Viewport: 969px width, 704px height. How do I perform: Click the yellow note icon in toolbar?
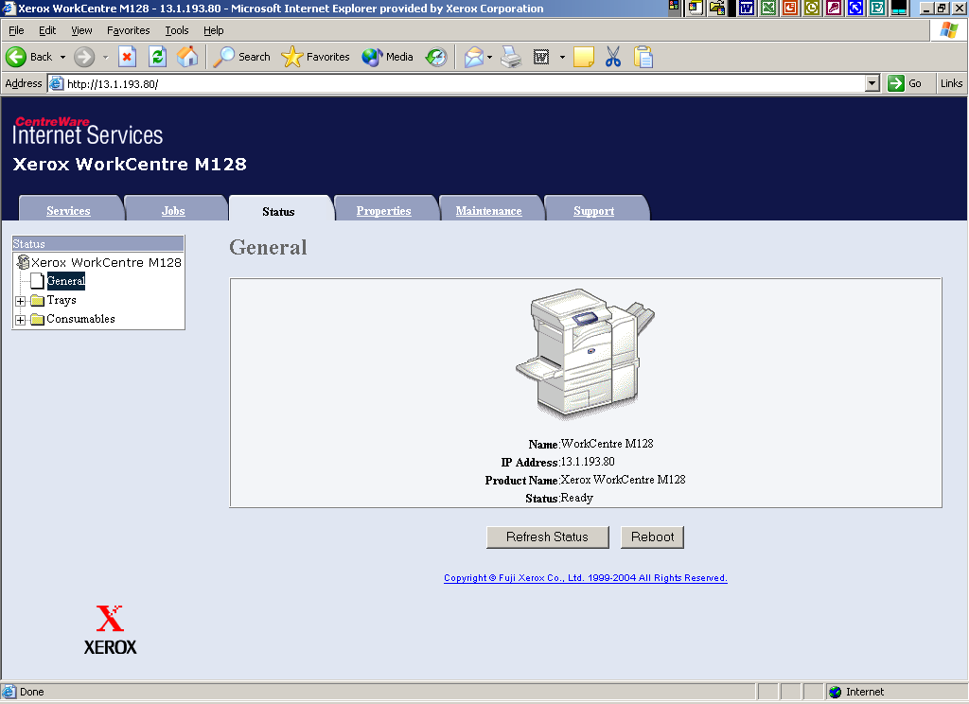point(583,57)
